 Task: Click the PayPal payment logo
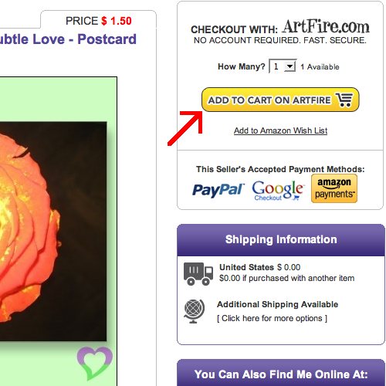[218, 190]
